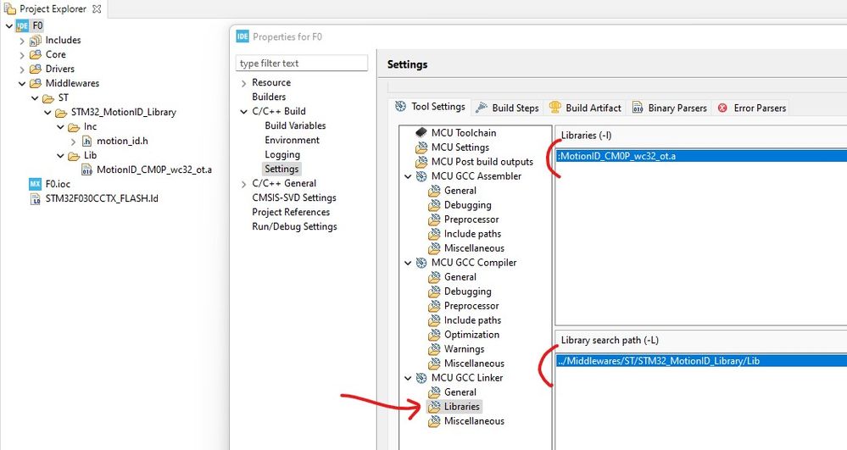Click the Compiler Optimization option icon

pos(434,335)
